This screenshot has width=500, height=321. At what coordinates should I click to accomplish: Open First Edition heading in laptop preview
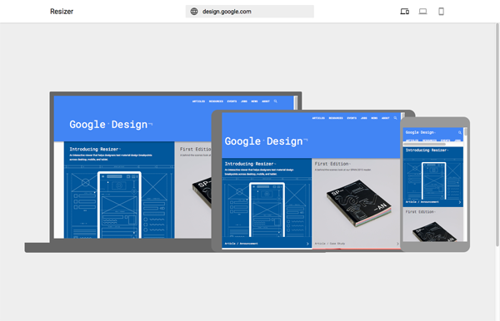coord(196,149)
